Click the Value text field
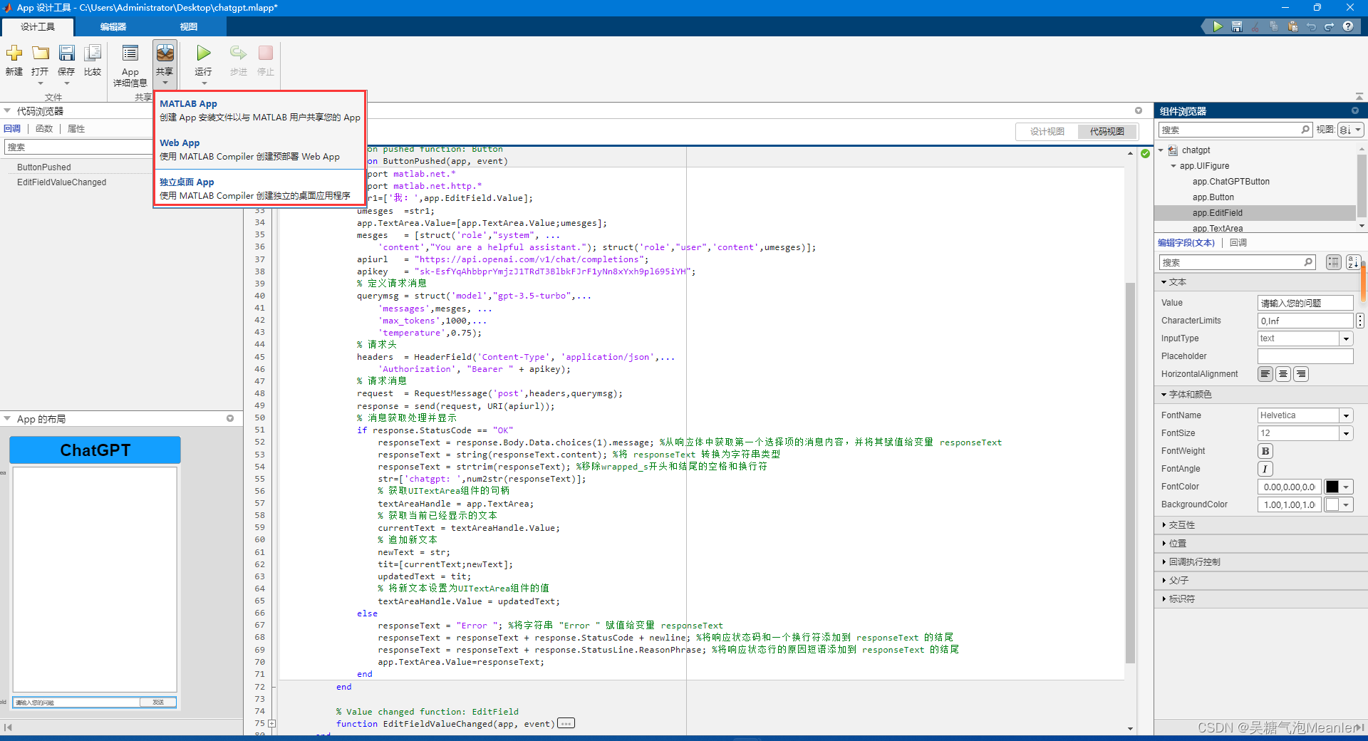The height and width of the screenshot is (741, 1368). click(x=1305, y=303)
